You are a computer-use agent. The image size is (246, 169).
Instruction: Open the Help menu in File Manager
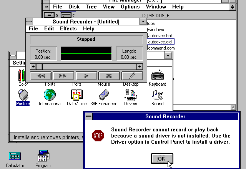coord(178,7)
